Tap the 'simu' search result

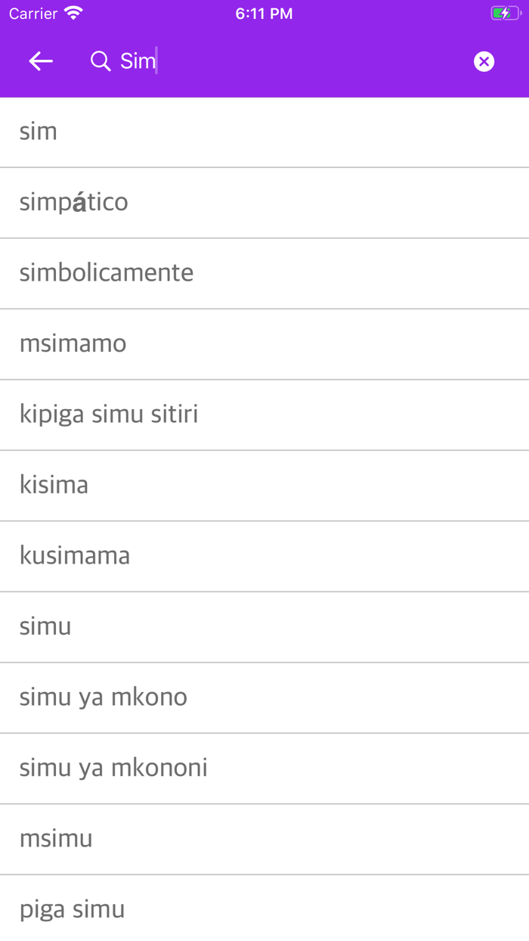coord(264,626)
